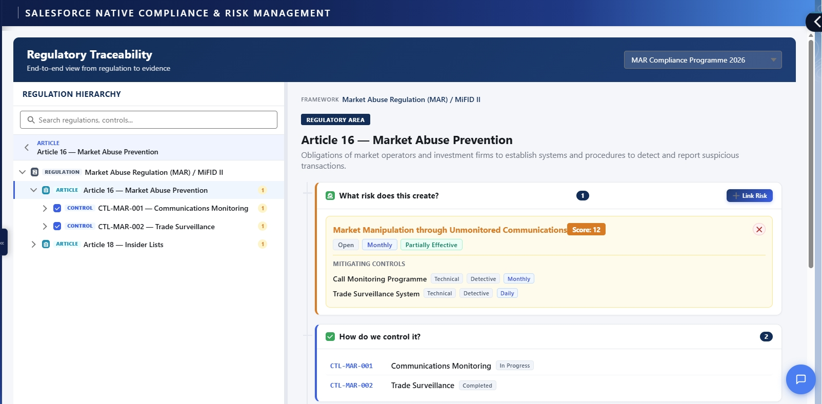Expand the Article 18 — Insider Lists node
The image size is (822, 404).
coord(33,245)
